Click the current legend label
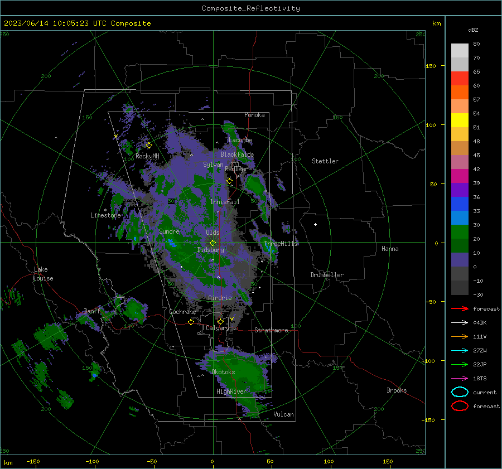502x469 pixels. click(485, 392)
